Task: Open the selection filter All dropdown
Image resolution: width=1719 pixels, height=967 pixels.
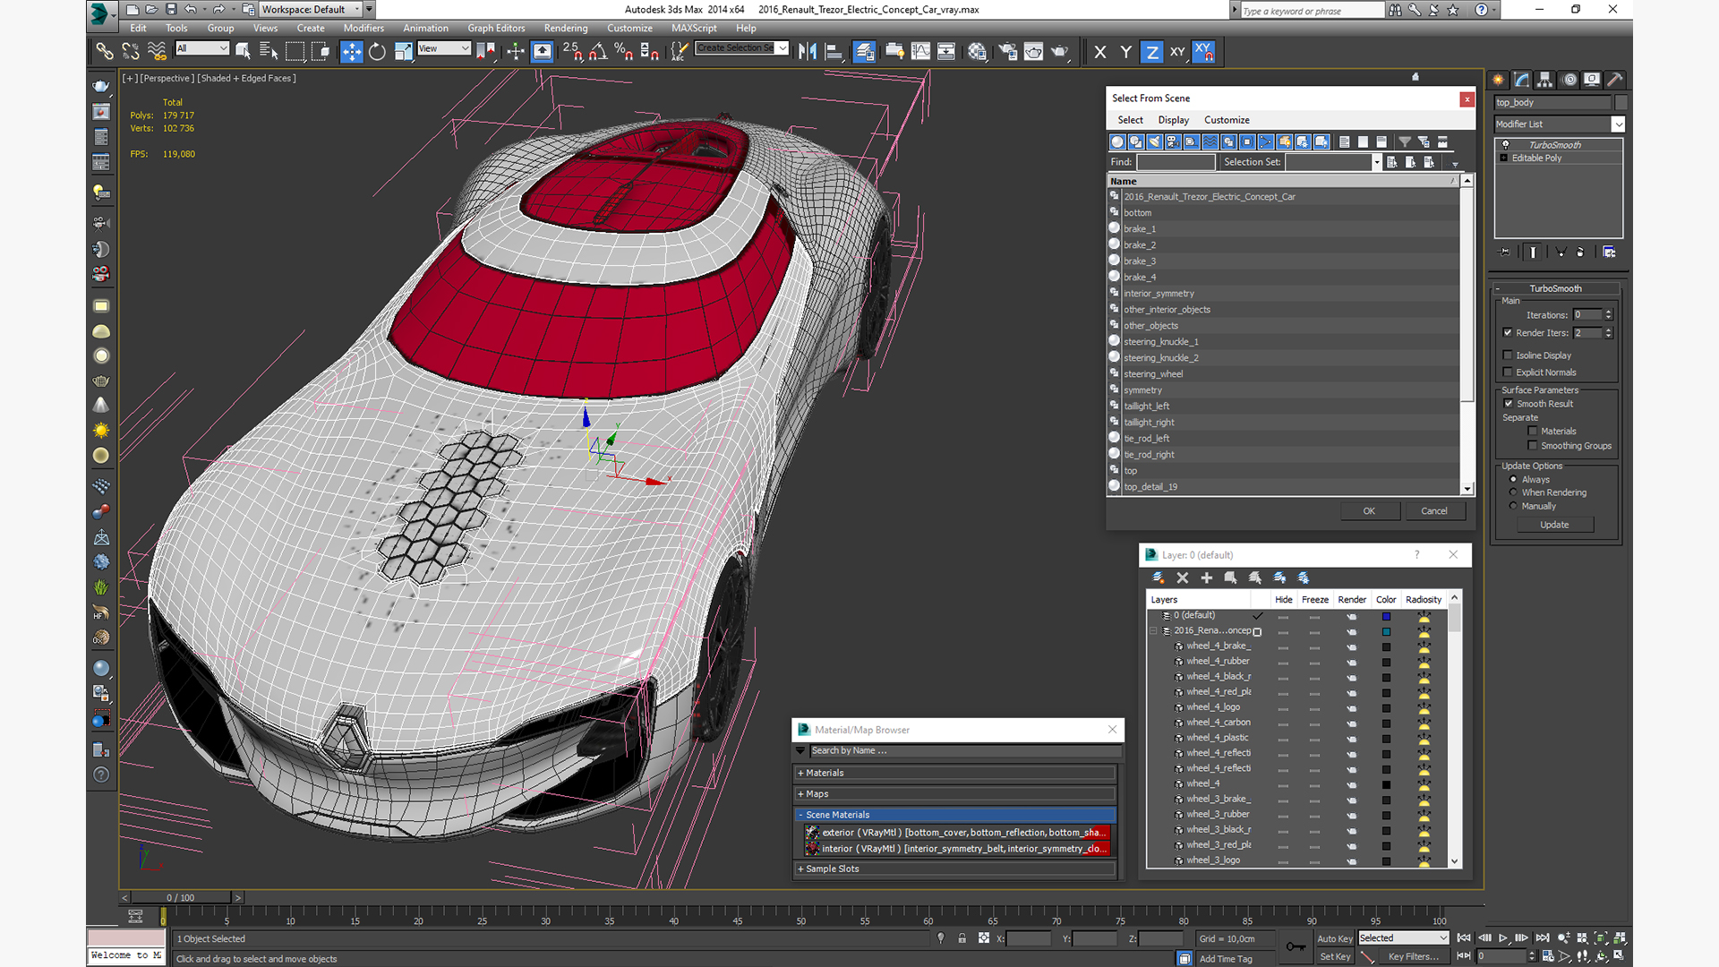Action: coord(202,48)
